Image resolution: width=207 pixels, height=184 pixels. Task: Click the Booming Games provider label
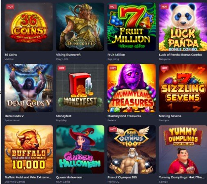point(15,182)
